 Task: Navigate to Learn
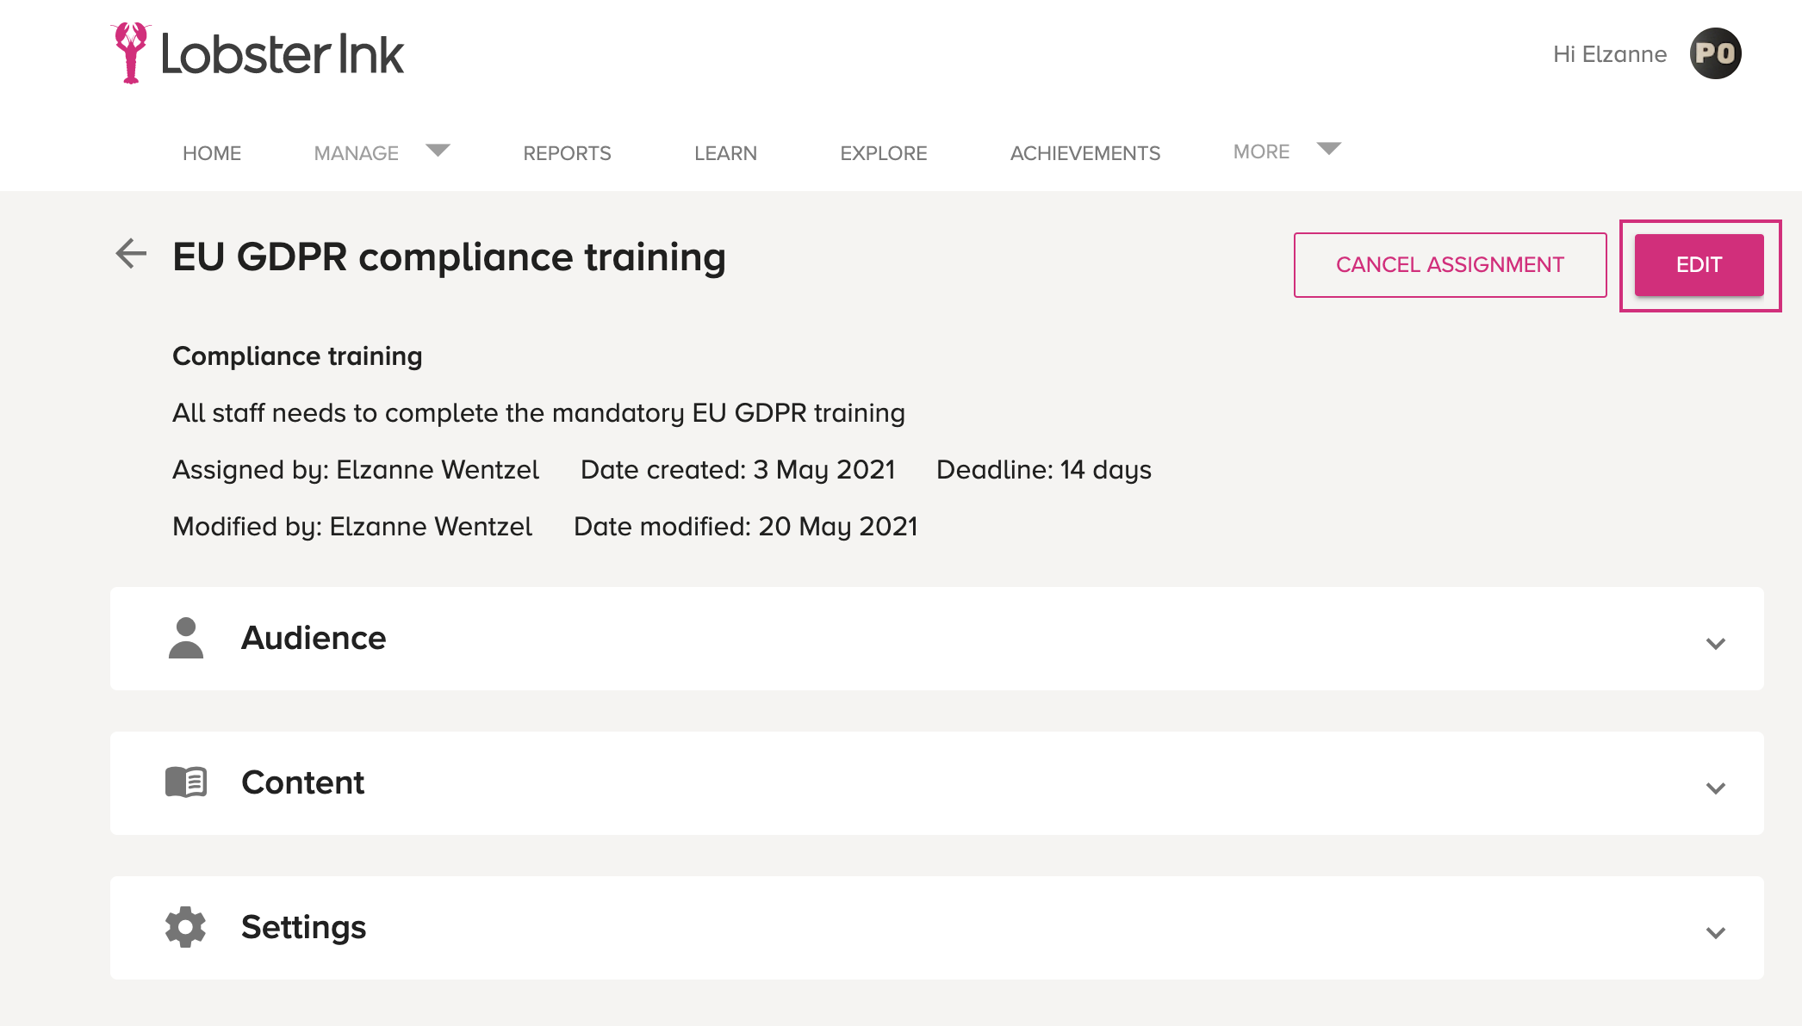(725, 153)
